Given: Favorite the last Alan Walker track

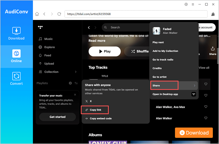Looking at the screenshot, I should point(206,118).
